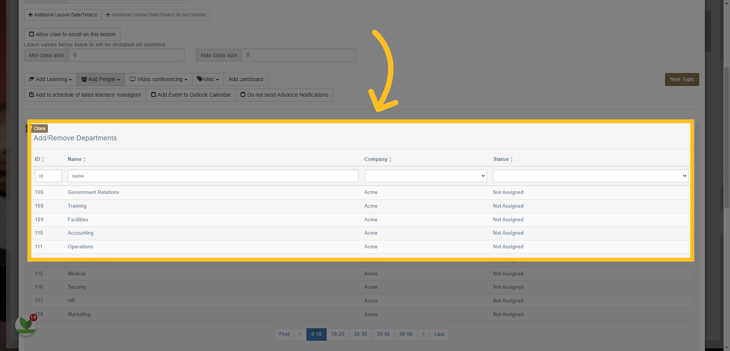Viewport: 730px width, 351px height.
Task: Go to next page with > button
Action: coord(424,334)
